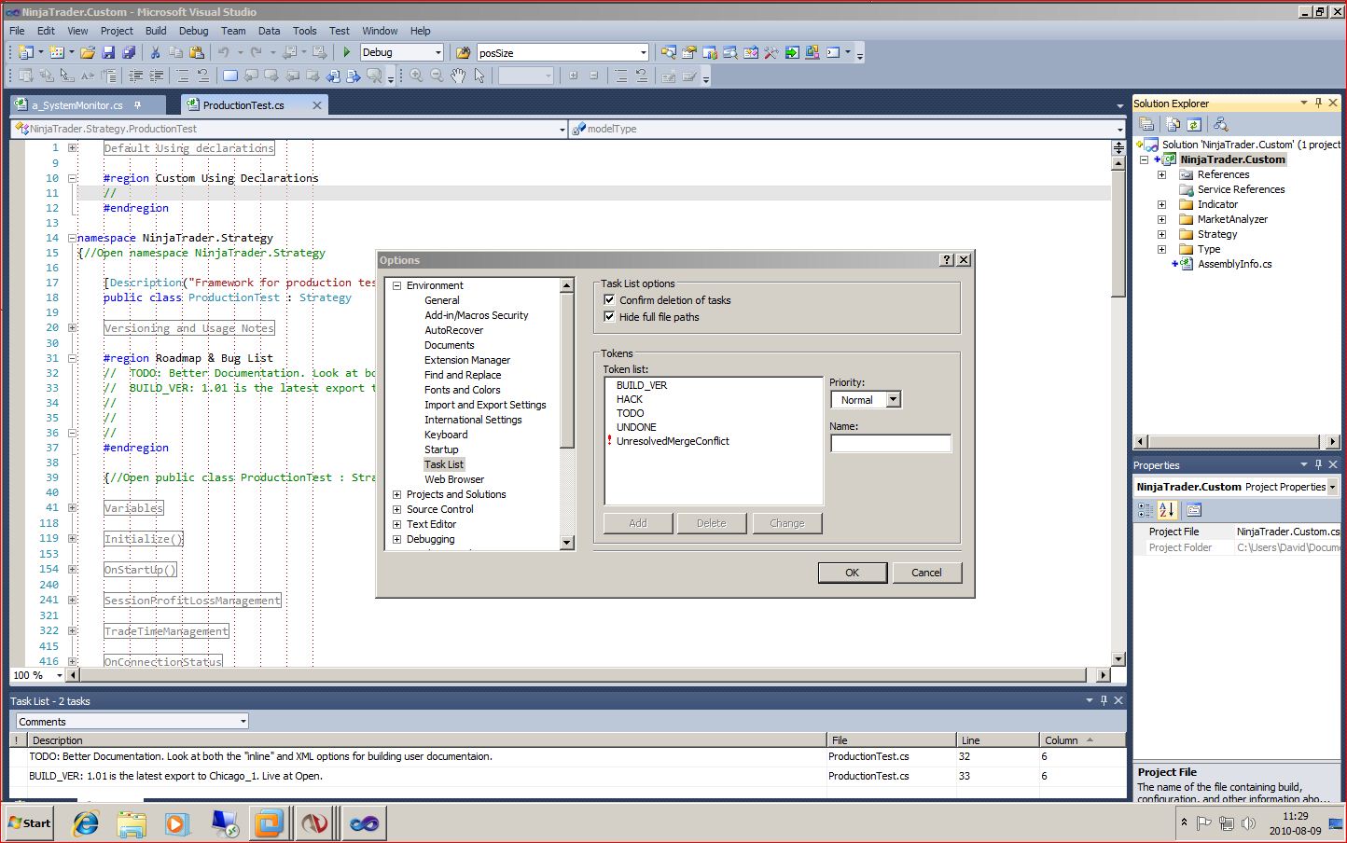
Task: Open the Toolbox via hammer-and-wrench icon
Action: (x=771, y=53)
